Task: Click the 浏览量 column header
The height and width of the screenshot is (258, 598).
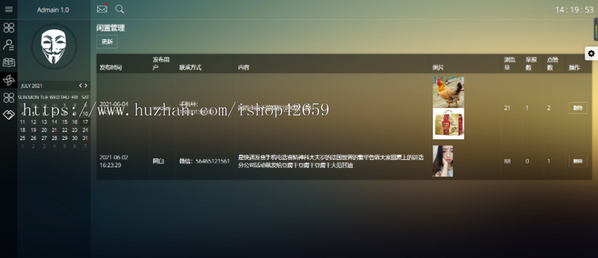Action: click(x=510, y=64)
